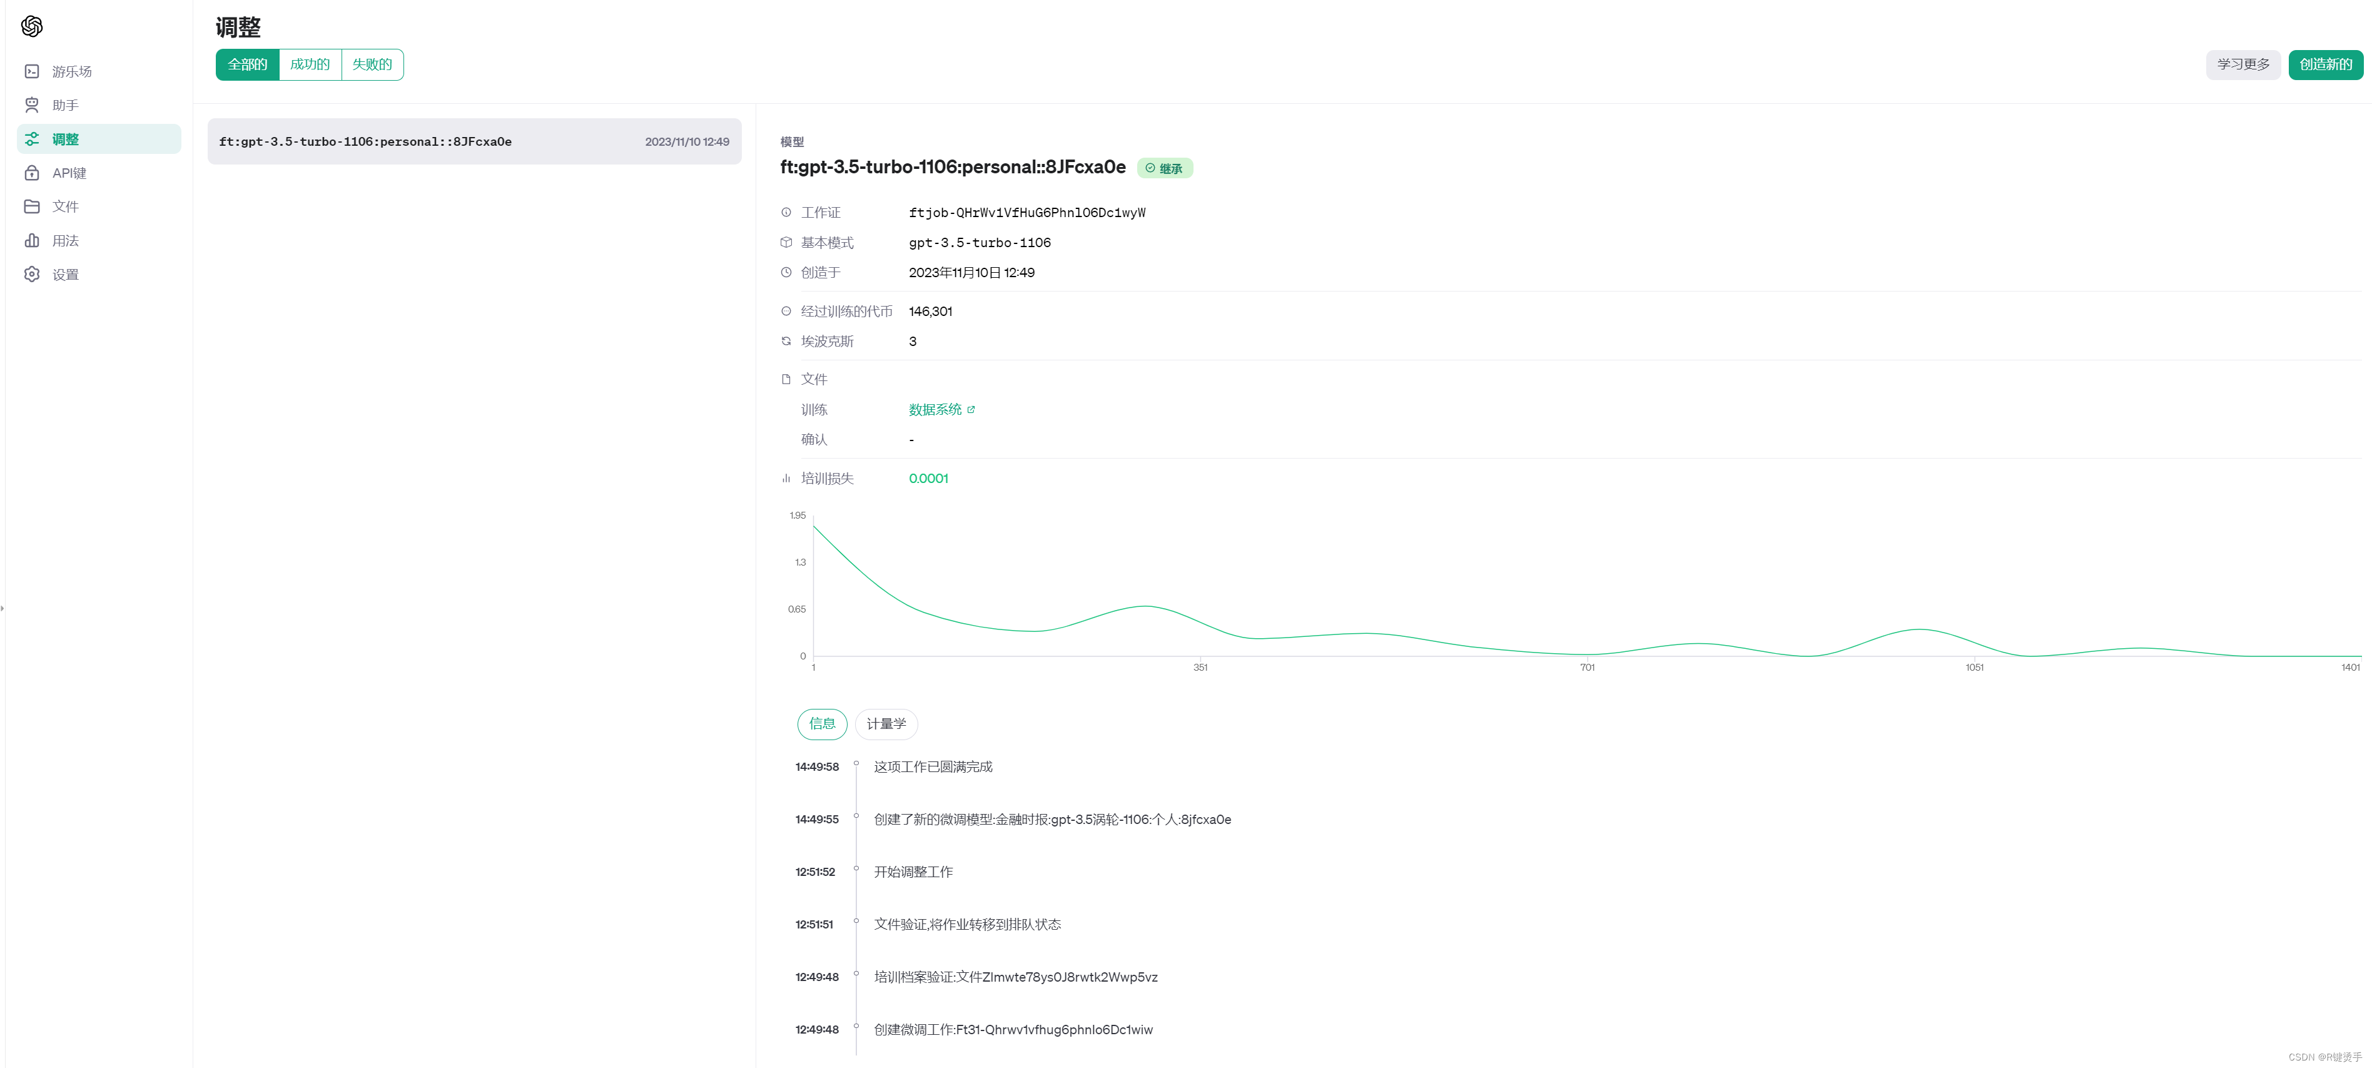Click the 文件 document icon in details
The width and height of the screenshot is (2372, 1068).
786,379
